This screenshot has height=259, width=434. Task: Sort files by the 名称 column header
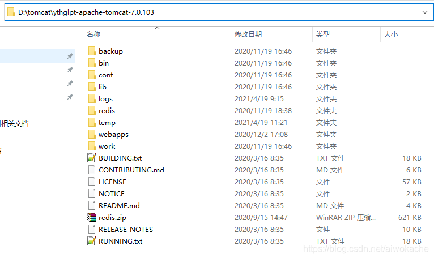point(93,34)
